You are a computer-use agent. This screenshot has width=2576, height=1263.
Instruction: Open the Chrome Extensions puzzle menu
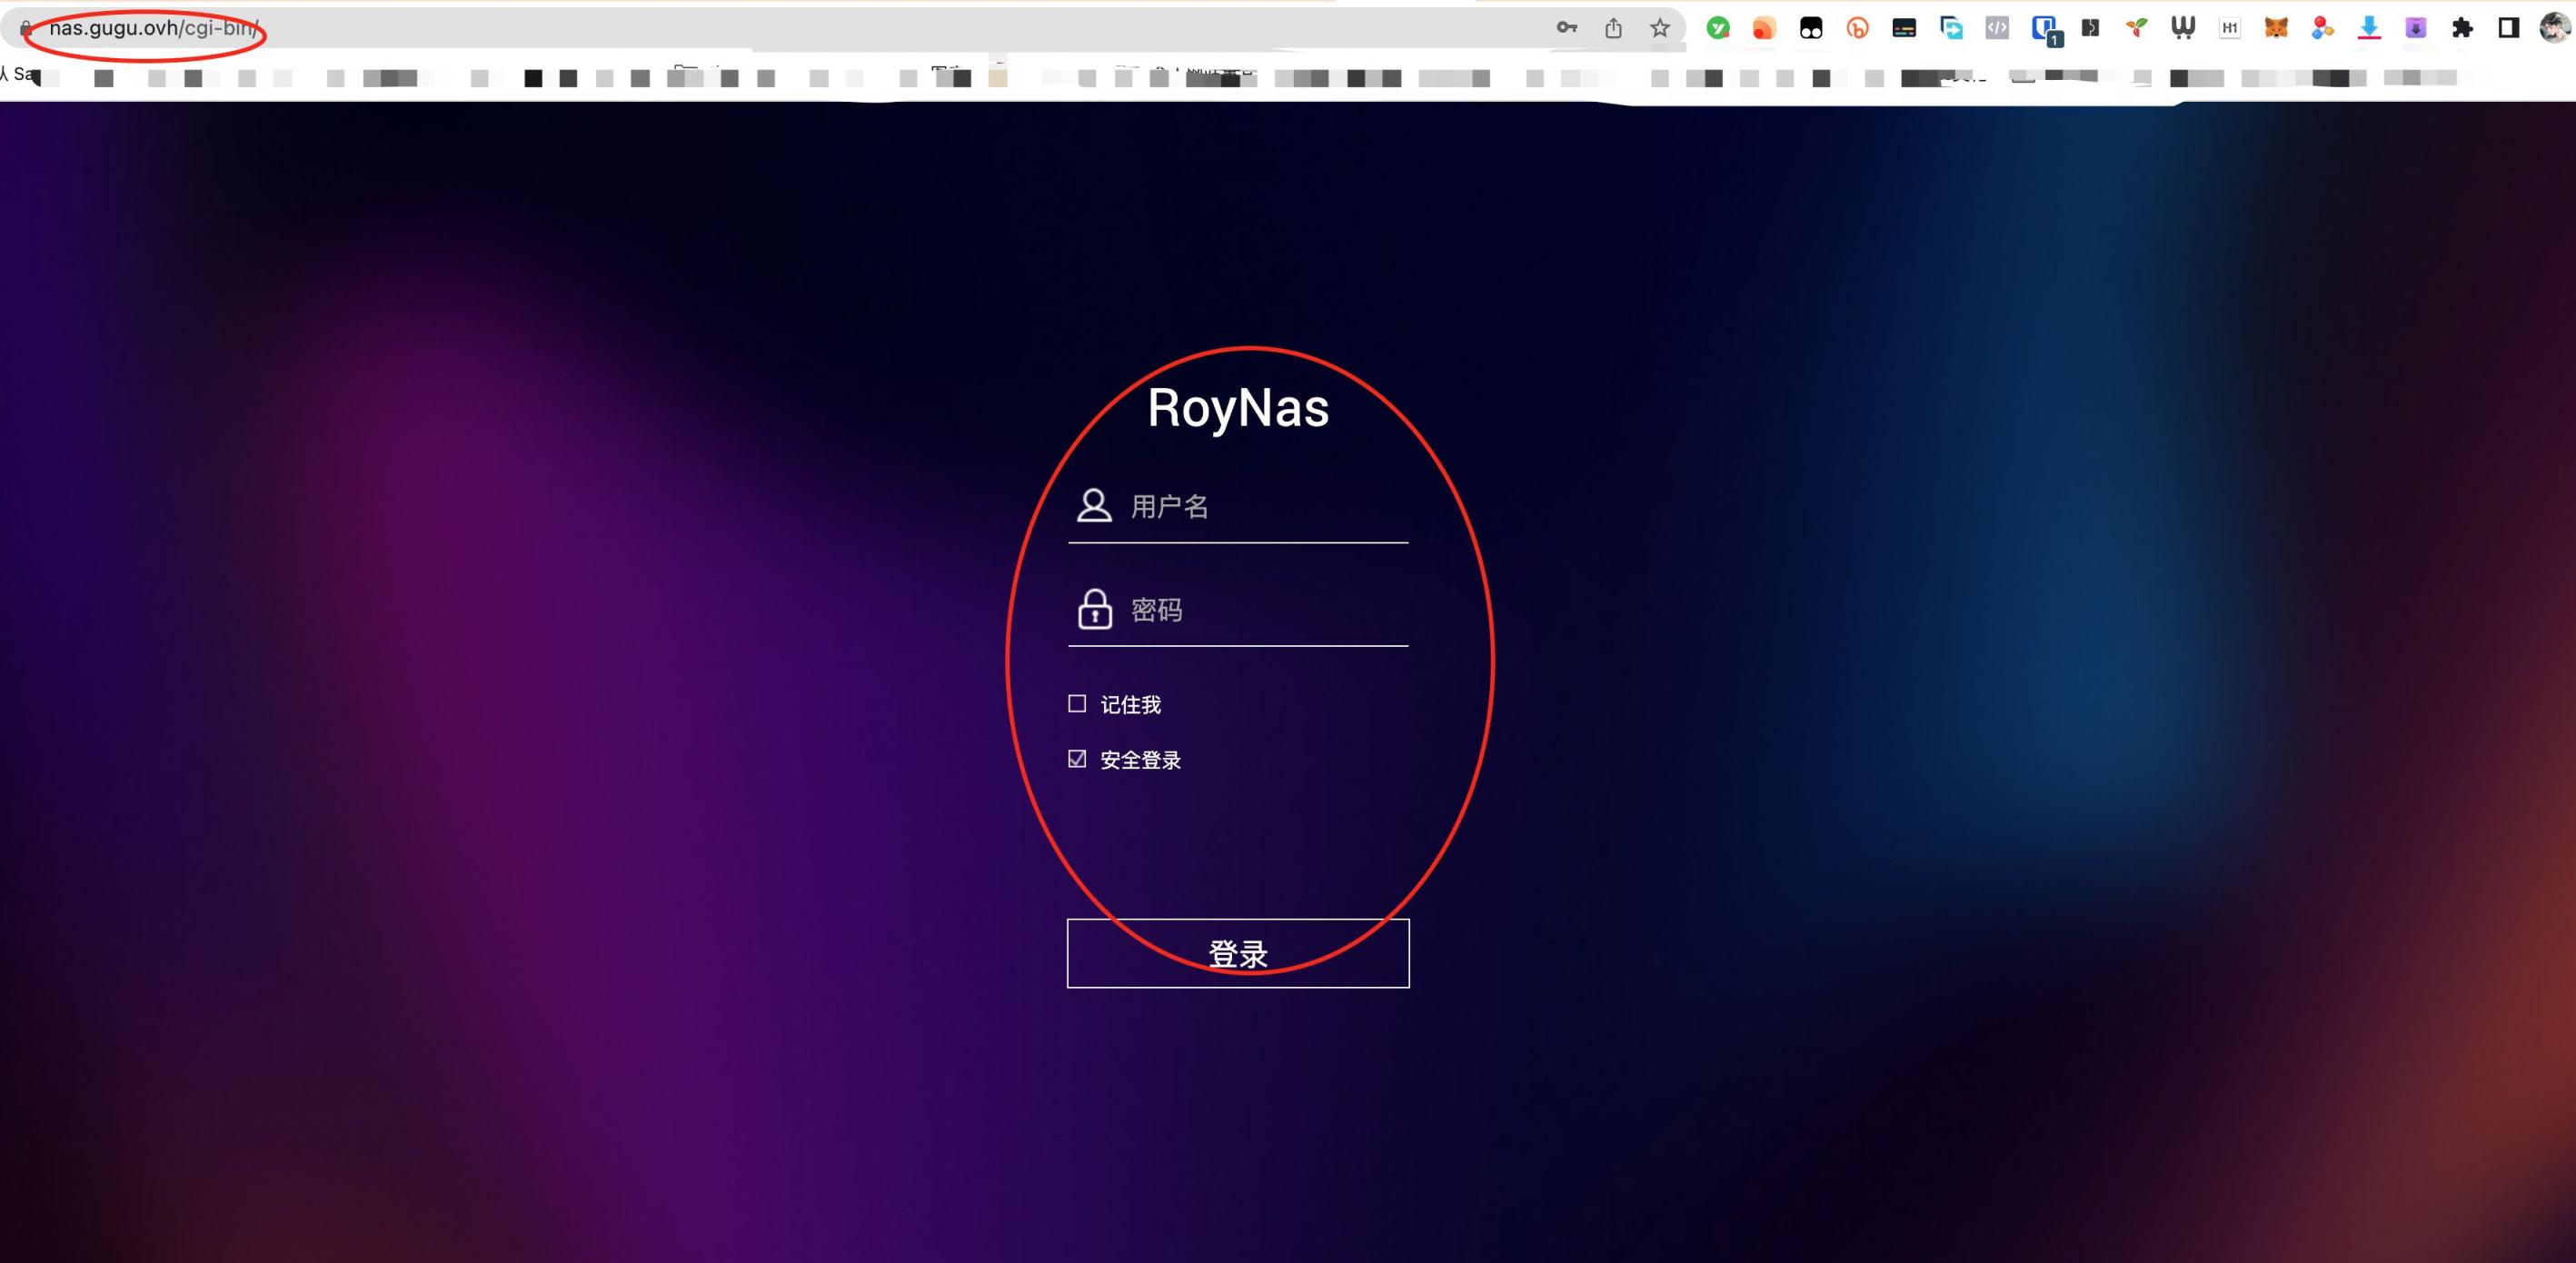(x=2462, y=28)
